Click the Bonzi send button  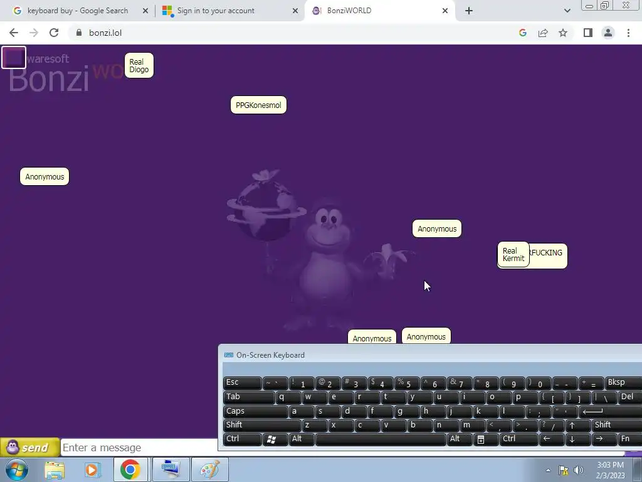pyautogui.click(x=29, y=447)
